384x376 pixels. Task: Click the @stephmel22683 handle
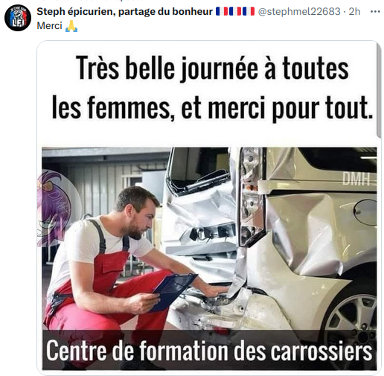point(299,11)
